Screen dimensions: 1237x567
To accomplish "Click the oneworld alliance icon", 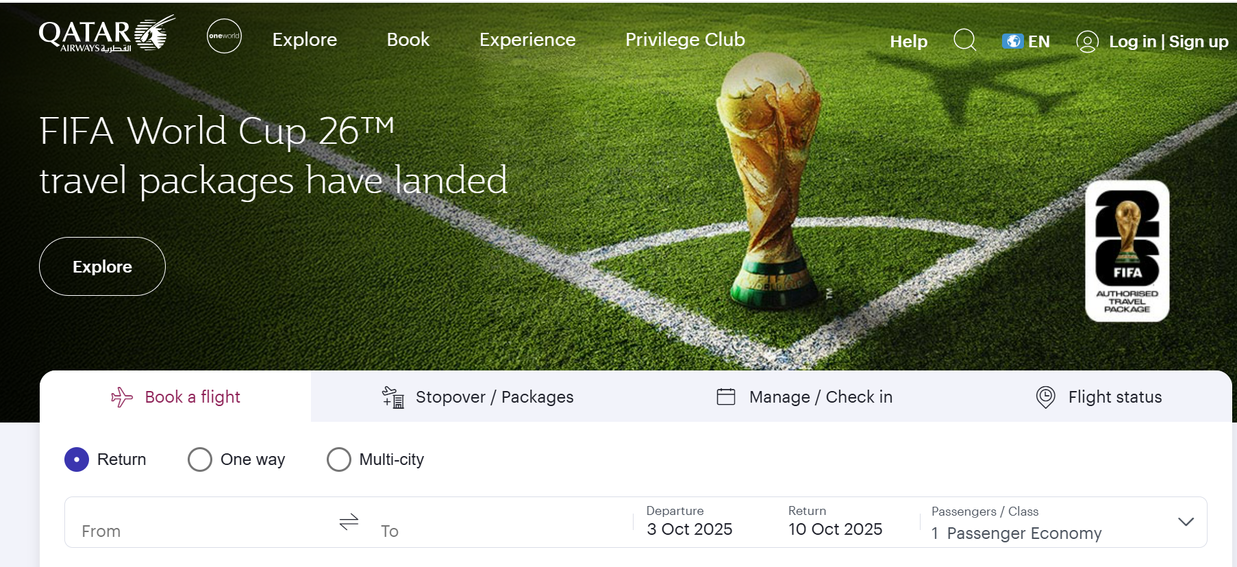I will click(224, 36).
